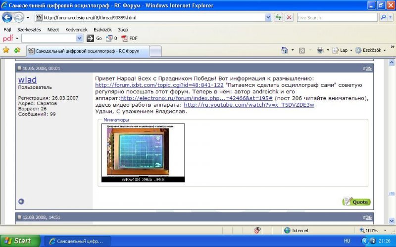Open the electronix.ru forum link
This screenshot has height=247, width=396.
(x=197, y=98)
